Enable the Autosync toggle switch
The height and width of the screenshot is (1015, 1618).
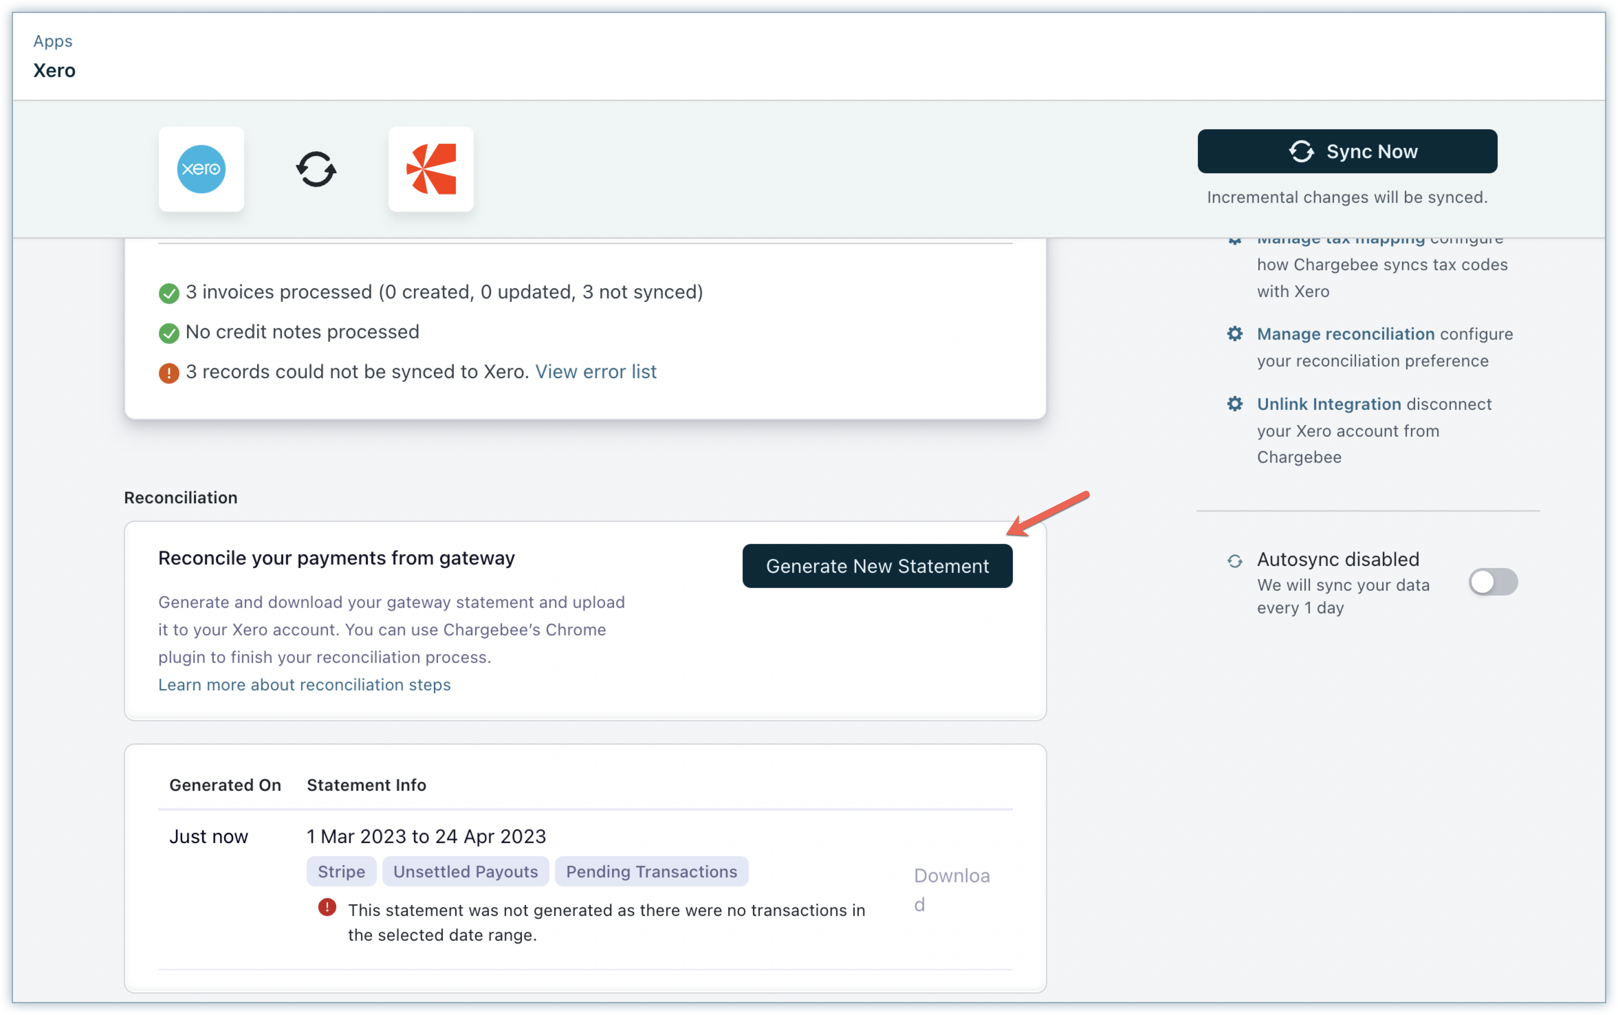1493,582
